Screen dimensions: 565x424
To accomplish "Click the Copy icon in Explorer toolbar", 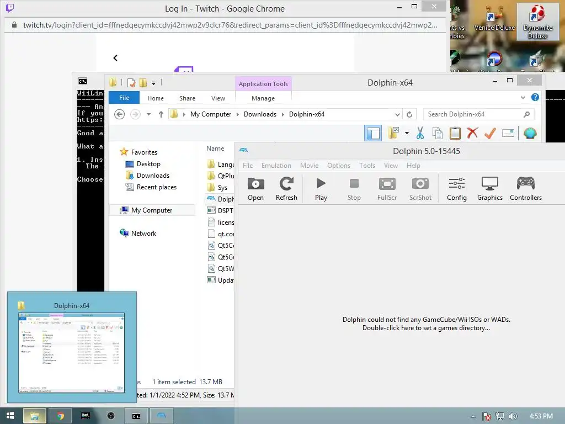I will (438, 133).
